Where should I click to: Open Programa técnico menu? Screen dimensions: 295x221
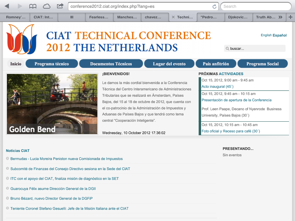pos(52,64)
